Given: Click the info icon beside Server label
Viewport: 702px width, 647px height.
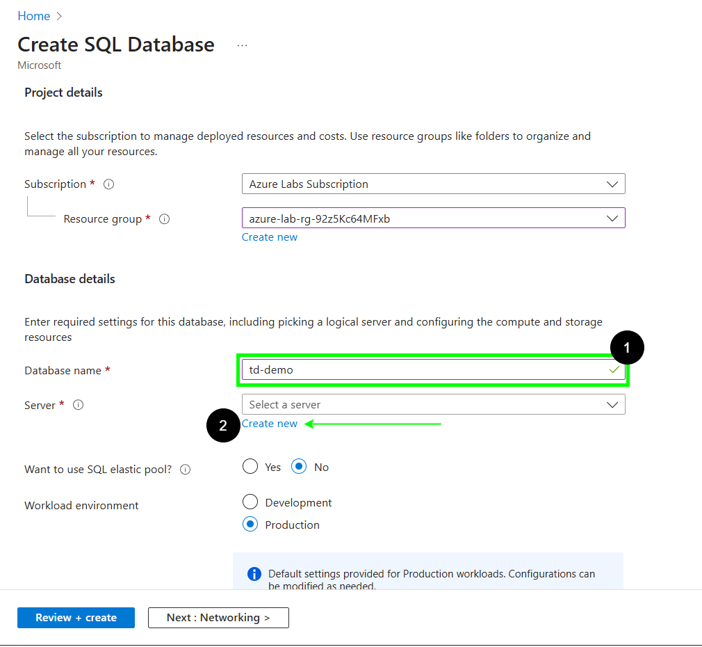Looking at the screenshot, I should pyautogui.click(x=79, y=405).
